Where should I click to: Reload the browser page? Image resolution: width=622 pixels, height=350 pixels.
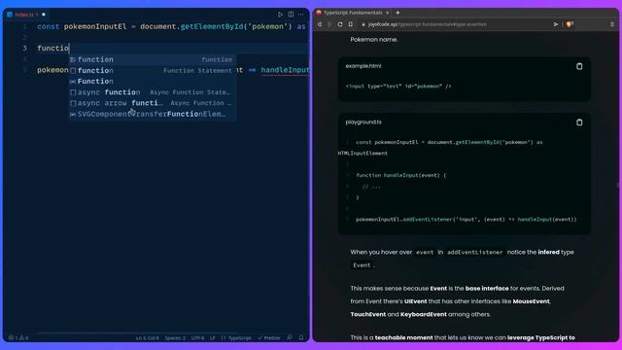pyautogui.click(x=340, y=24)
